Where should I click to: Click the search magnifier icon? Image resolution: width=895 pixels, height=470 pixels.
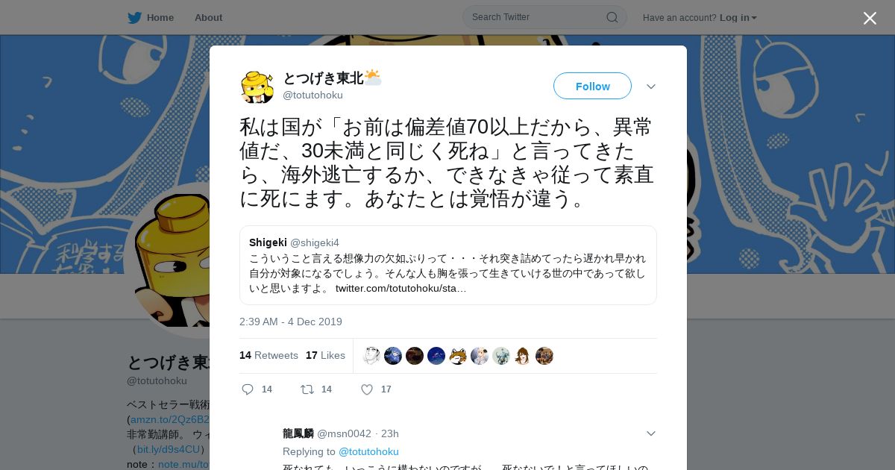(x=612, y=17)
